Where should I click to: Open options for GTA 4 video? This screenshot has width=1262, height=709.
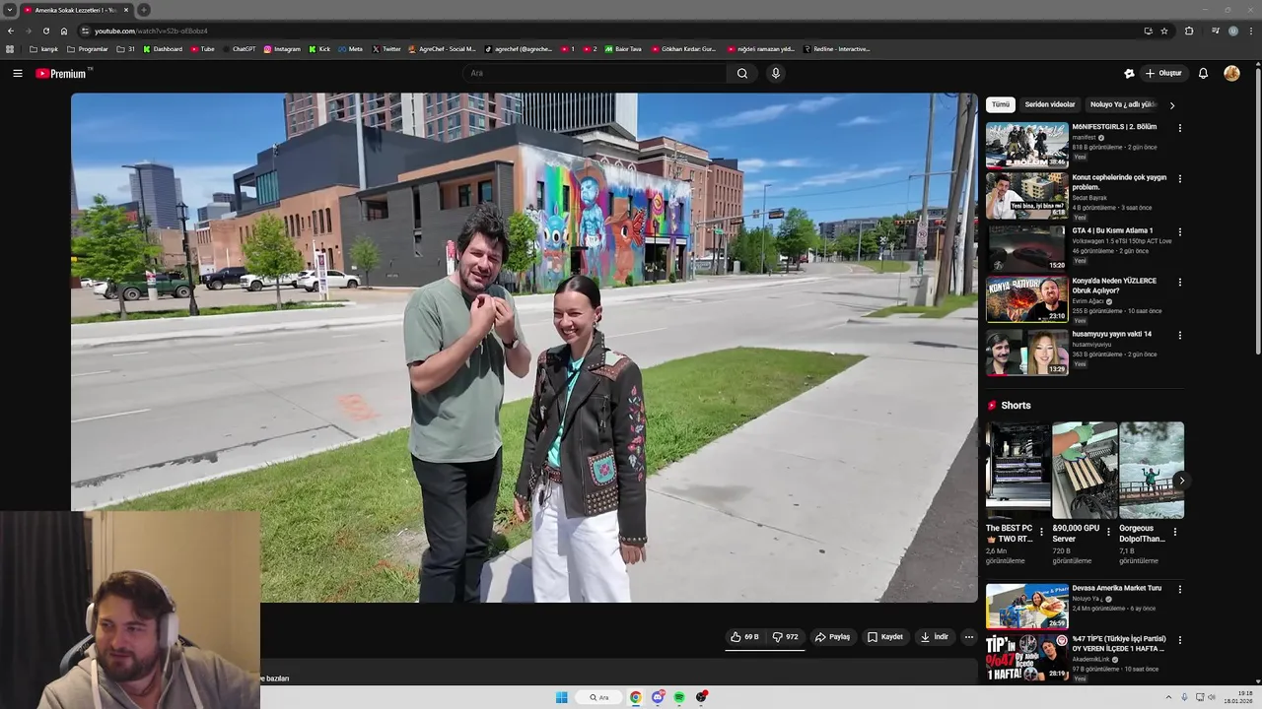(x=1180, y=232)
